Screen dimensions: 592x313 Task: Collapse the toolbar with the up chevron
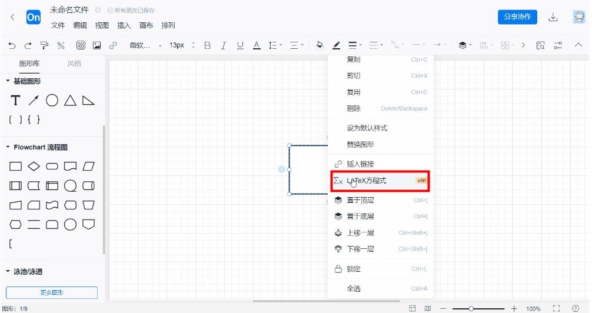[x=578, y=45]
